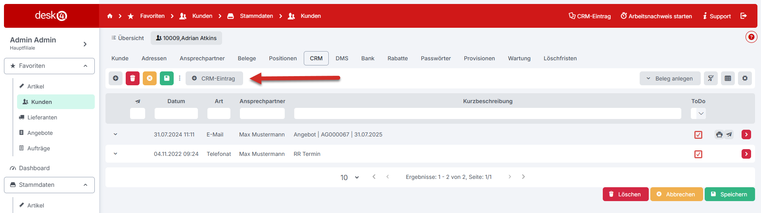
Task: Change page size dropdown showing 10
Action: tap(349, 177)
